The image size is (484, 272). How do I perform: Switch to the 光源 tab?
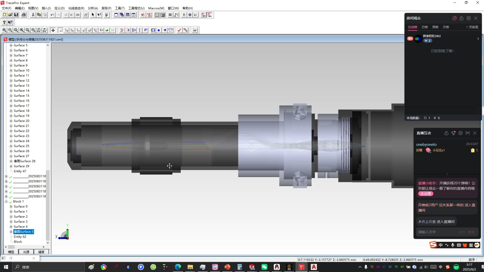[26, 252]
